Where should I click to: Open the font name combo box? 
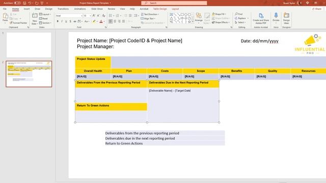pos(69,16)
